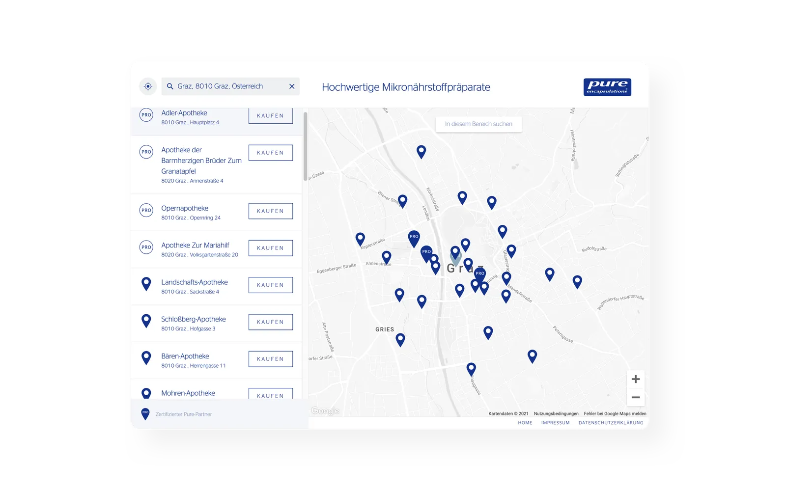Click the Pure Encapsulations logo
Screen dimensions: 786x491
pos(607,87)
